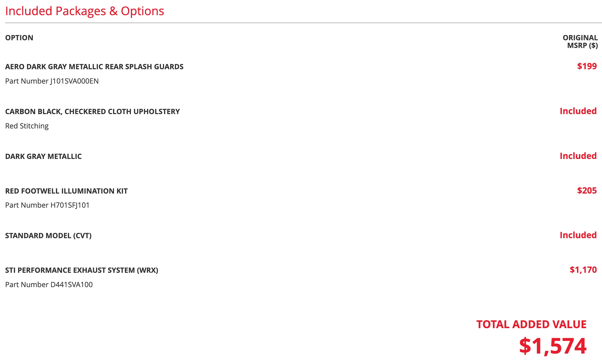
Task: Click the $1,170 exhaust system price
Action: tap(583, 270)
